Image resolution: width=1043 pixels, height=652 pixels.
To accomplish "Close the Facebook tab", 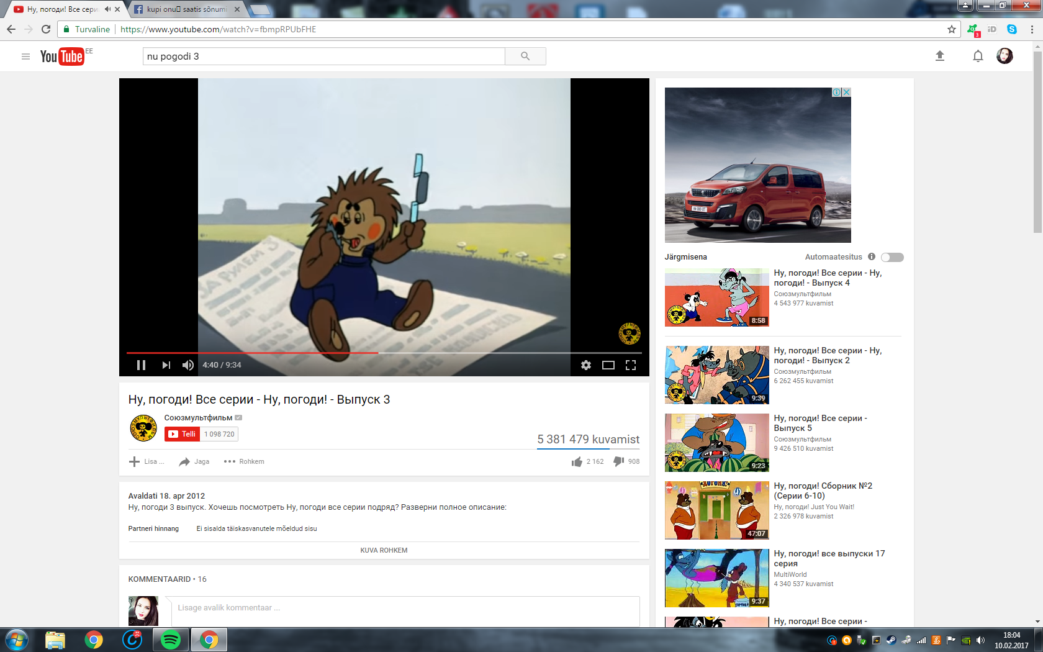I will click(x=237, y=9).
